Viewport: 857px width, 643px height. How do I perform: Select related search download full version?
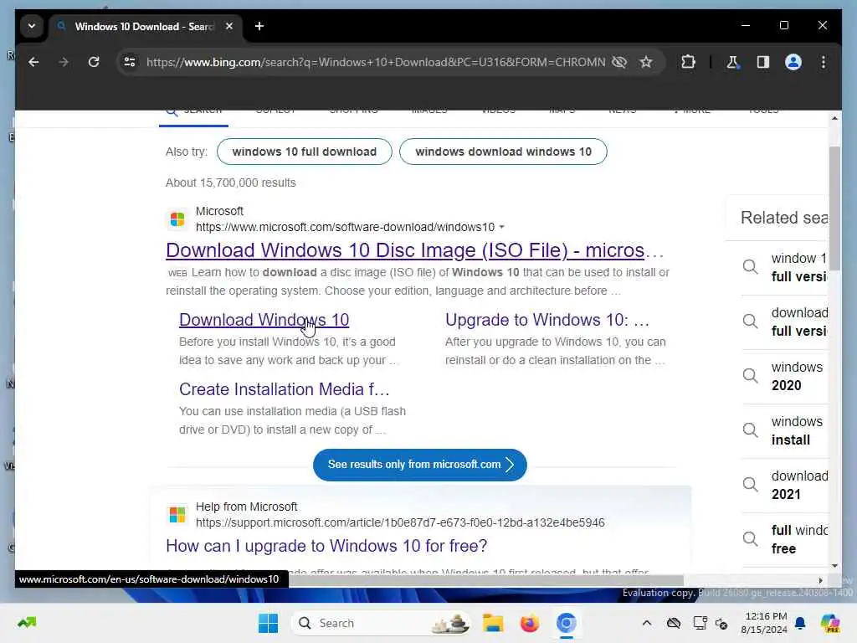785,322
